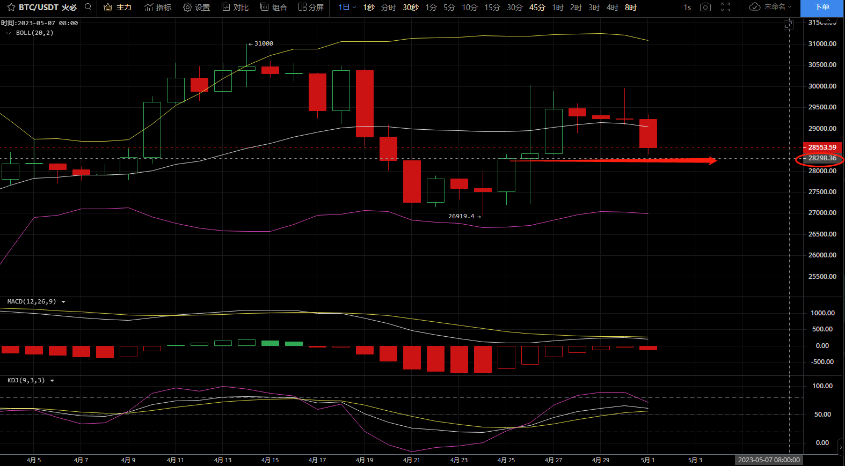Click the 30000.00 price axis label
The width and height of the screenshot is (845, 466).
pyautogui.click(x=822, y=86)
